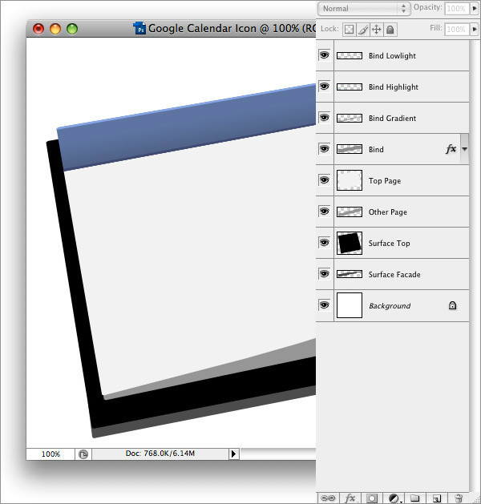Hide the Bind Lowlight layer
Screen dimensions: 481x504
(325, 56)
